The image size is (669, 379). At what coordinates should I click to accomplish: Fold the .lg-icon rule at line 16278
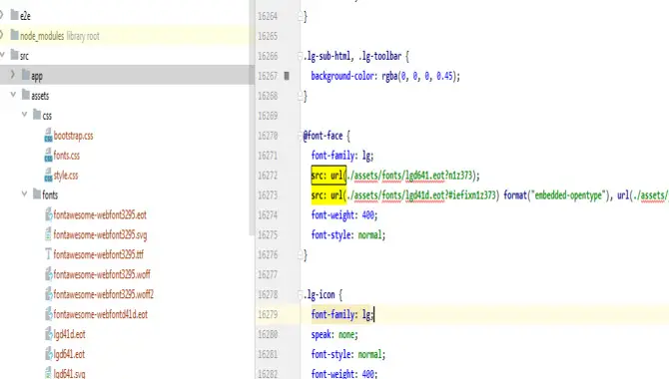click(x=300, y=294)
